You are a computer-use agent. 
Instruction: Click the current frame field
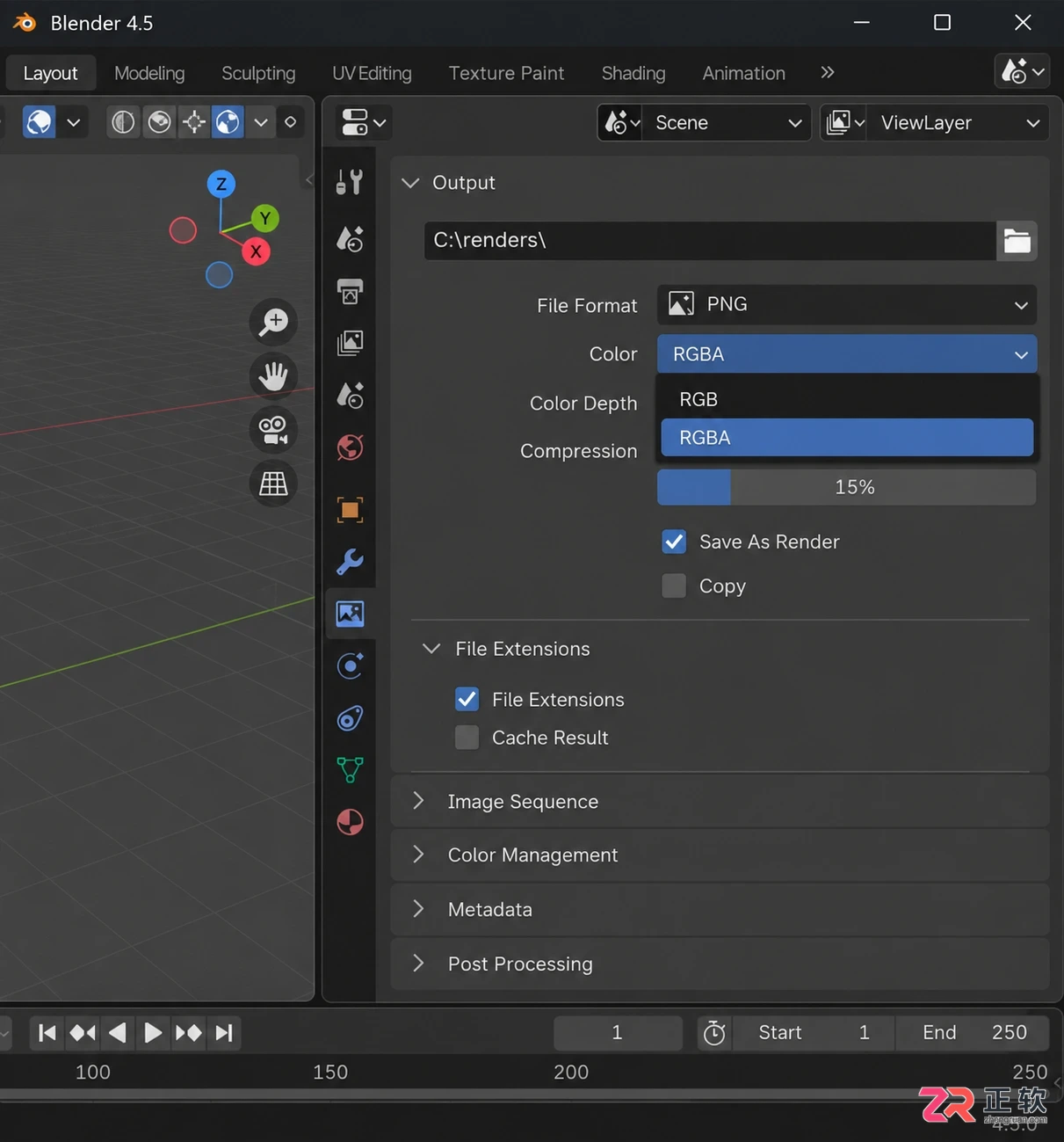pyautogui.click(x=618, y=1032)
